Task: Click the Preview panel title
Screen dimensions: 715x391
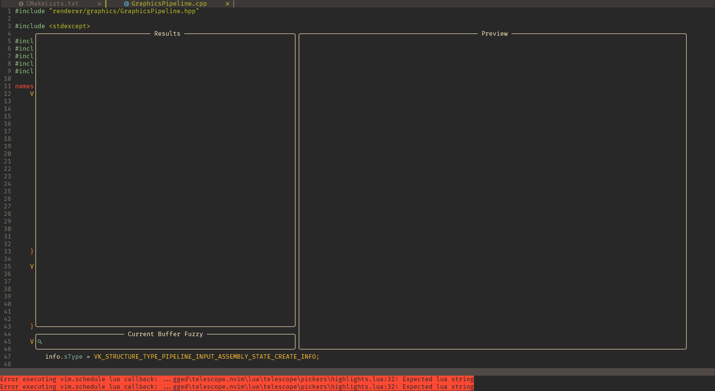Action: coord(495,34)
